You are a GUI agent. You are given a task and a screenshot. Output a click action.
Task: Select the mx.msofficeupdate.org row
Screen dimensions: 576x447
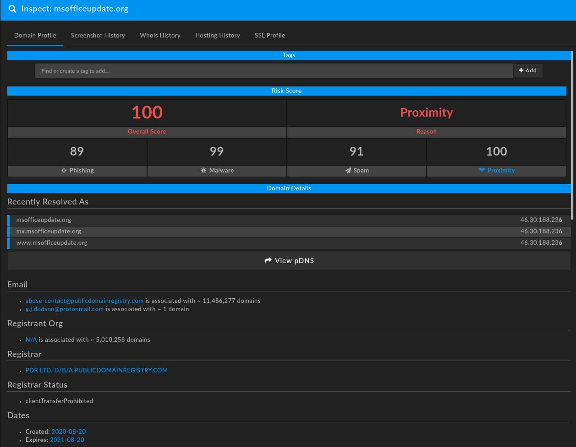[x=289, y=232]
